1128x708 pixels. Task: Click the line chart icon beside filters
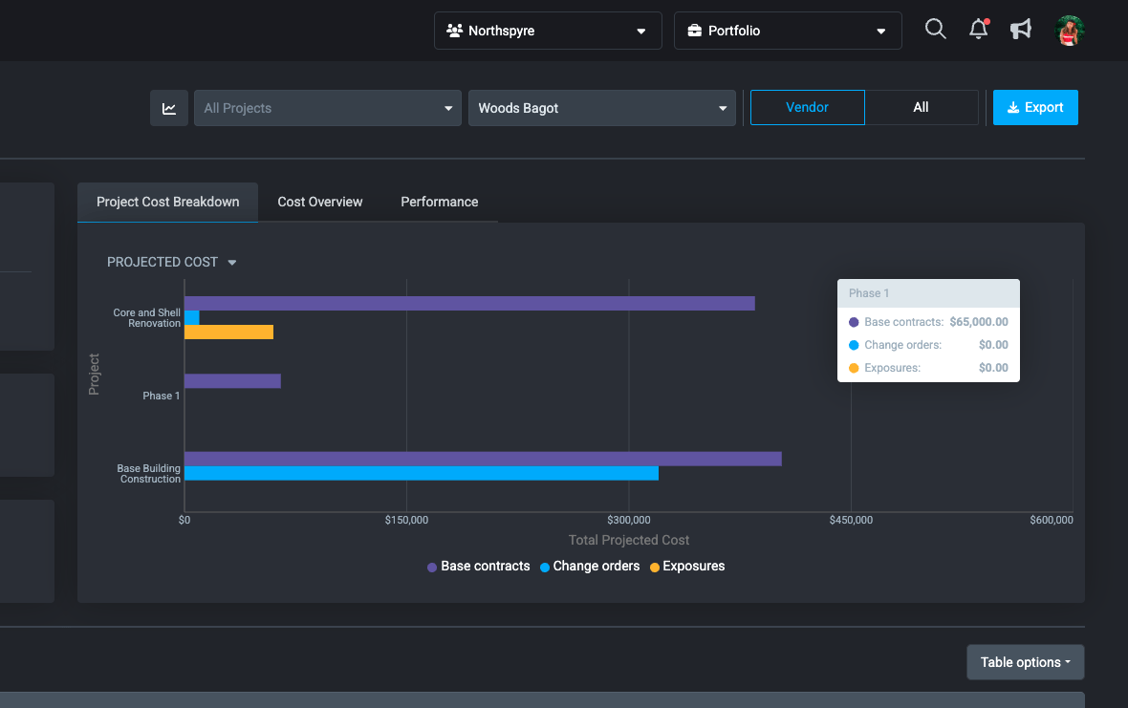(x=169, y=108)
